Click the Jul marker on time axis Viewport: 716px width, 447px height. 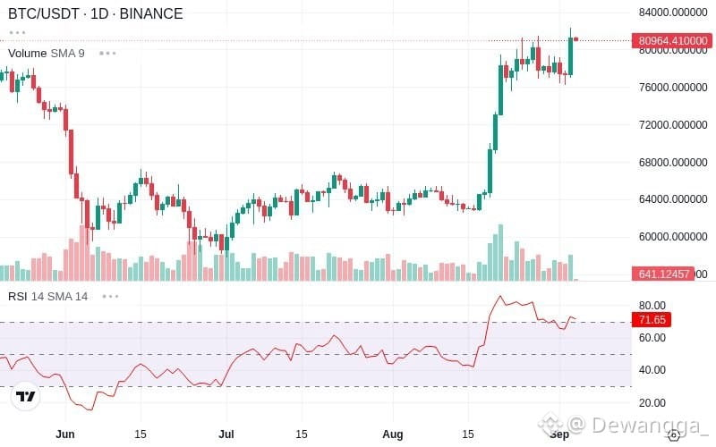pyautogui.click(x=226, y=434)
